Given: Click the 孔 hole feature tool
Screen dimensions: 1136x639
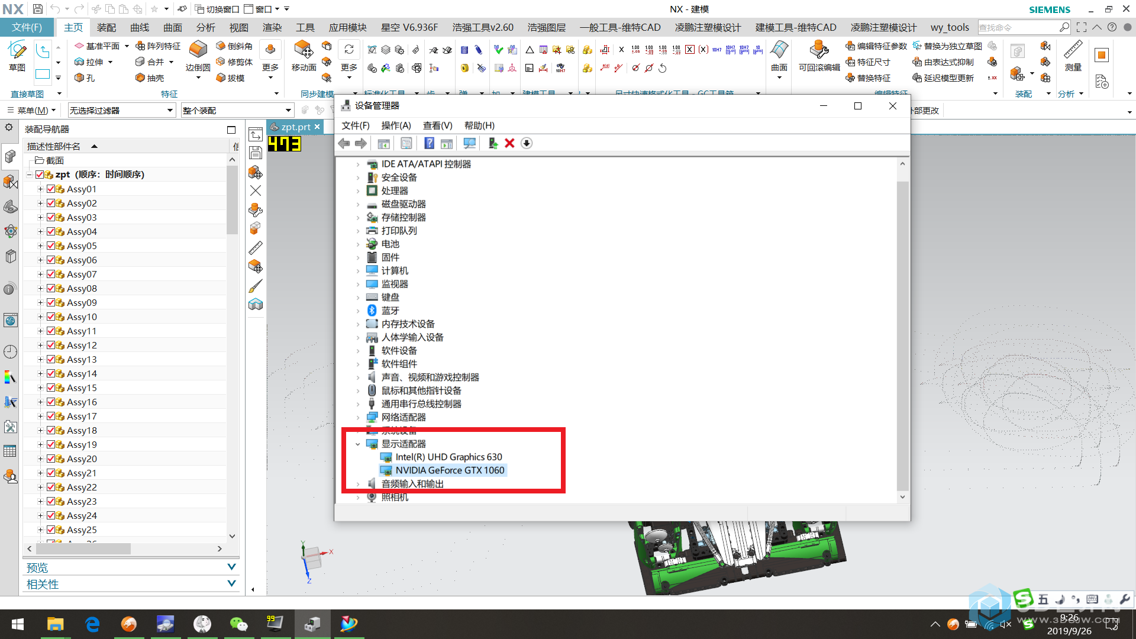Looking at the screenshot, I should pos(85,78).
